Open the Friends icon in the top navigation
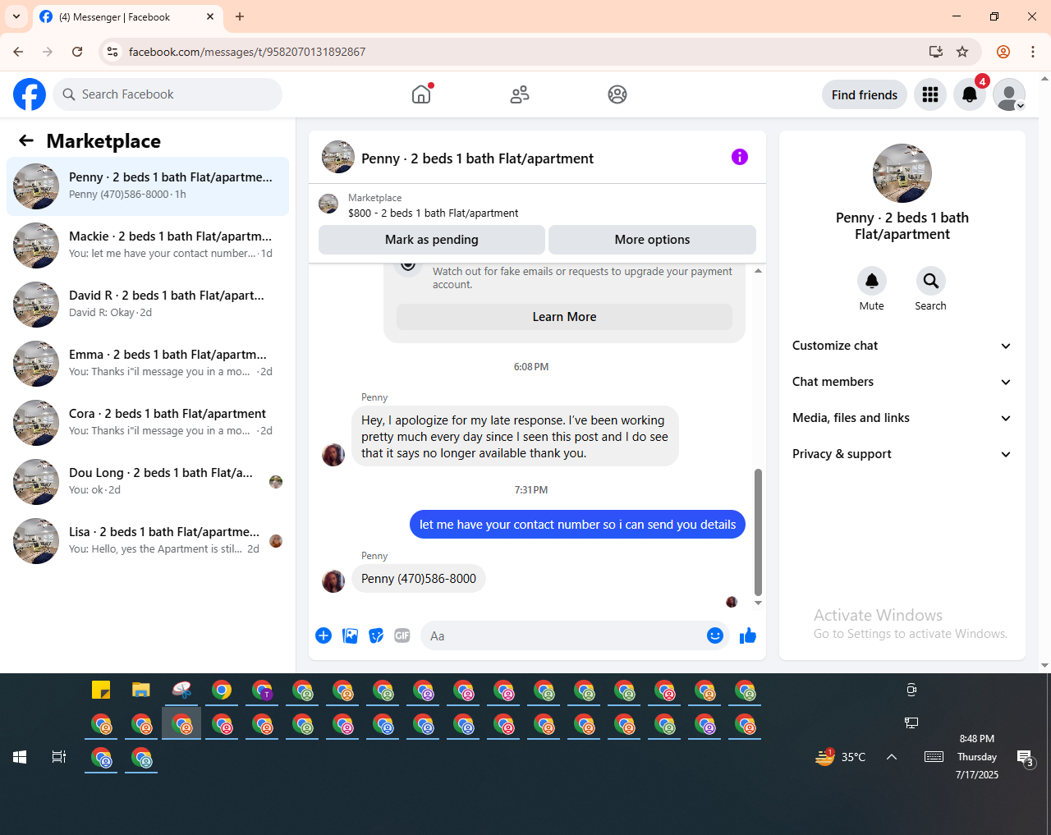The width and height of the screenshot is (1051, 835). click(x=520, y=94)
